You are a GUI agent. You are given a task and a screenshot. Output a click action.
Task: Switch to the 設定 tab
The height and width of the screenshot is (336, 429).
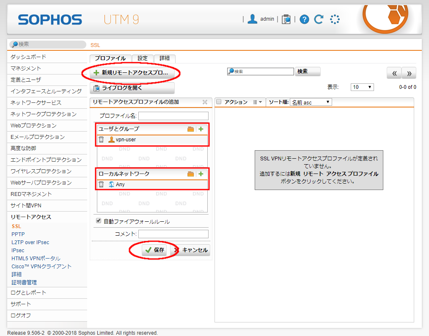point(143,58)
